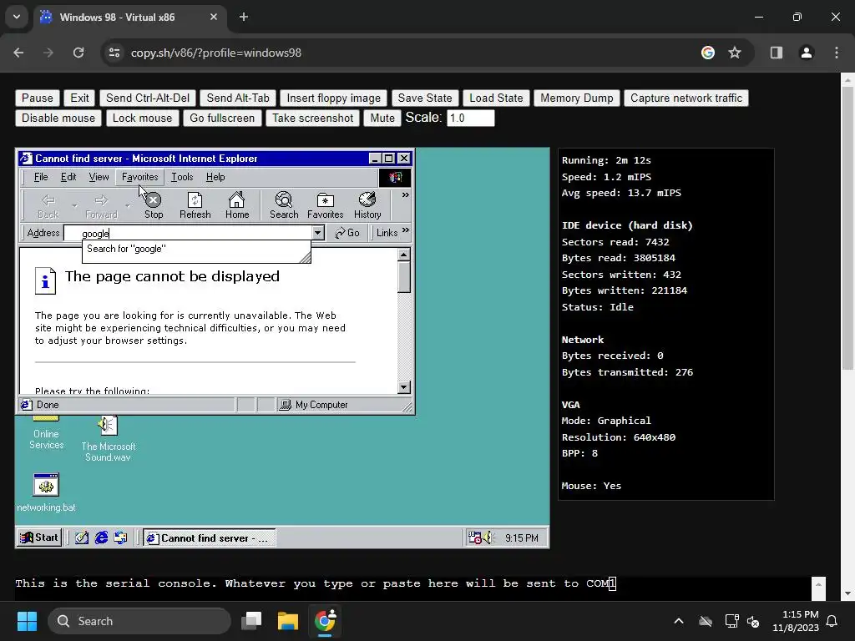Click the IE page scrollbar down arrow
The height and width of the screenshot is (641, 855).
(x=403, y=387)
